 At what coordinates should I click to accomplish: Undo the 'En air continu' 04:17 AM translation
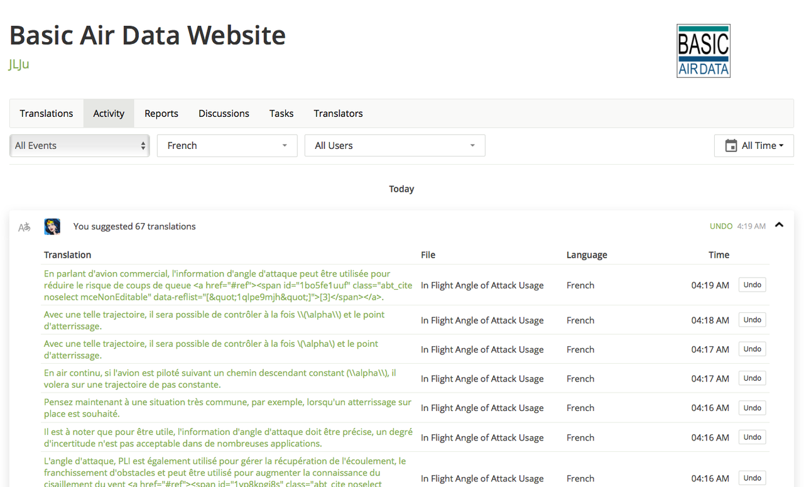point(752,378)
